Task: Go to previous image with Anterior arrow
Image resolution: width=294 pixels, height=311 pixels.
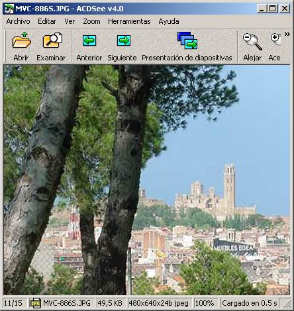Action: 89,46
